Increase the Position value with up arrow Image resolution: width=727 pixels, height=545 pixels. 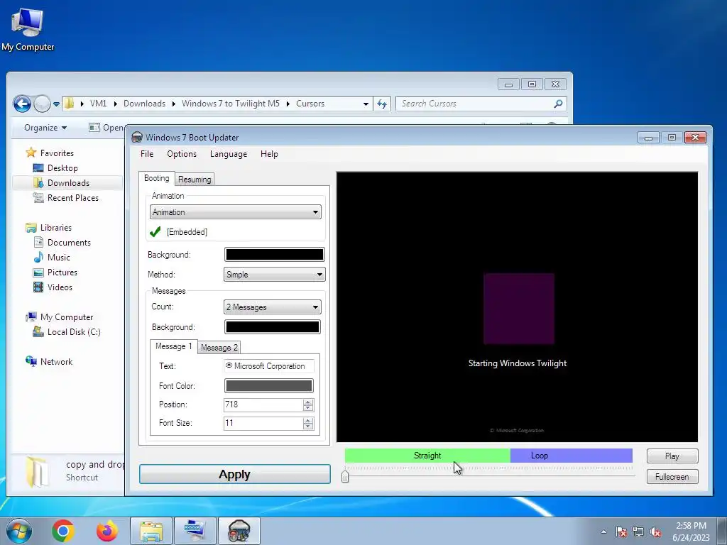point(308,402)
